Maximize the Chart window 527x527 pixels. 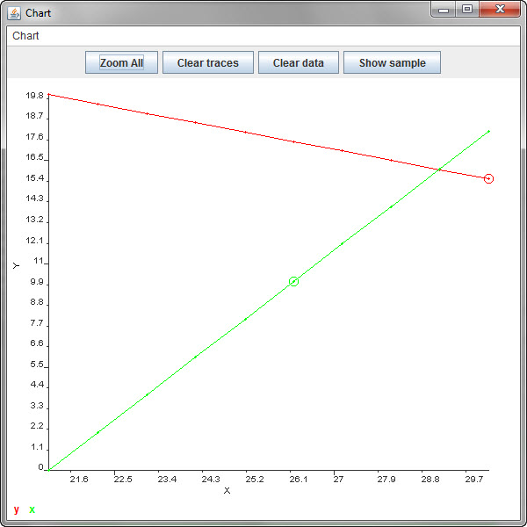point(467,10)
